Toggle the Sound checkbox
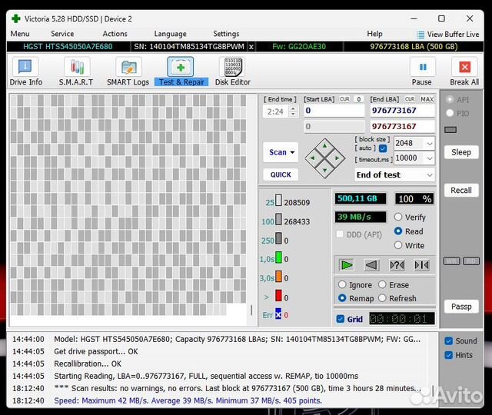The height and width of the screenshot is (415, 492). (x=449, y=340)
